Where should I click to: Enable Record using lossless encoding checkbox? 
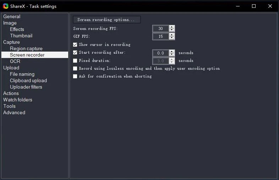(75, 69)
